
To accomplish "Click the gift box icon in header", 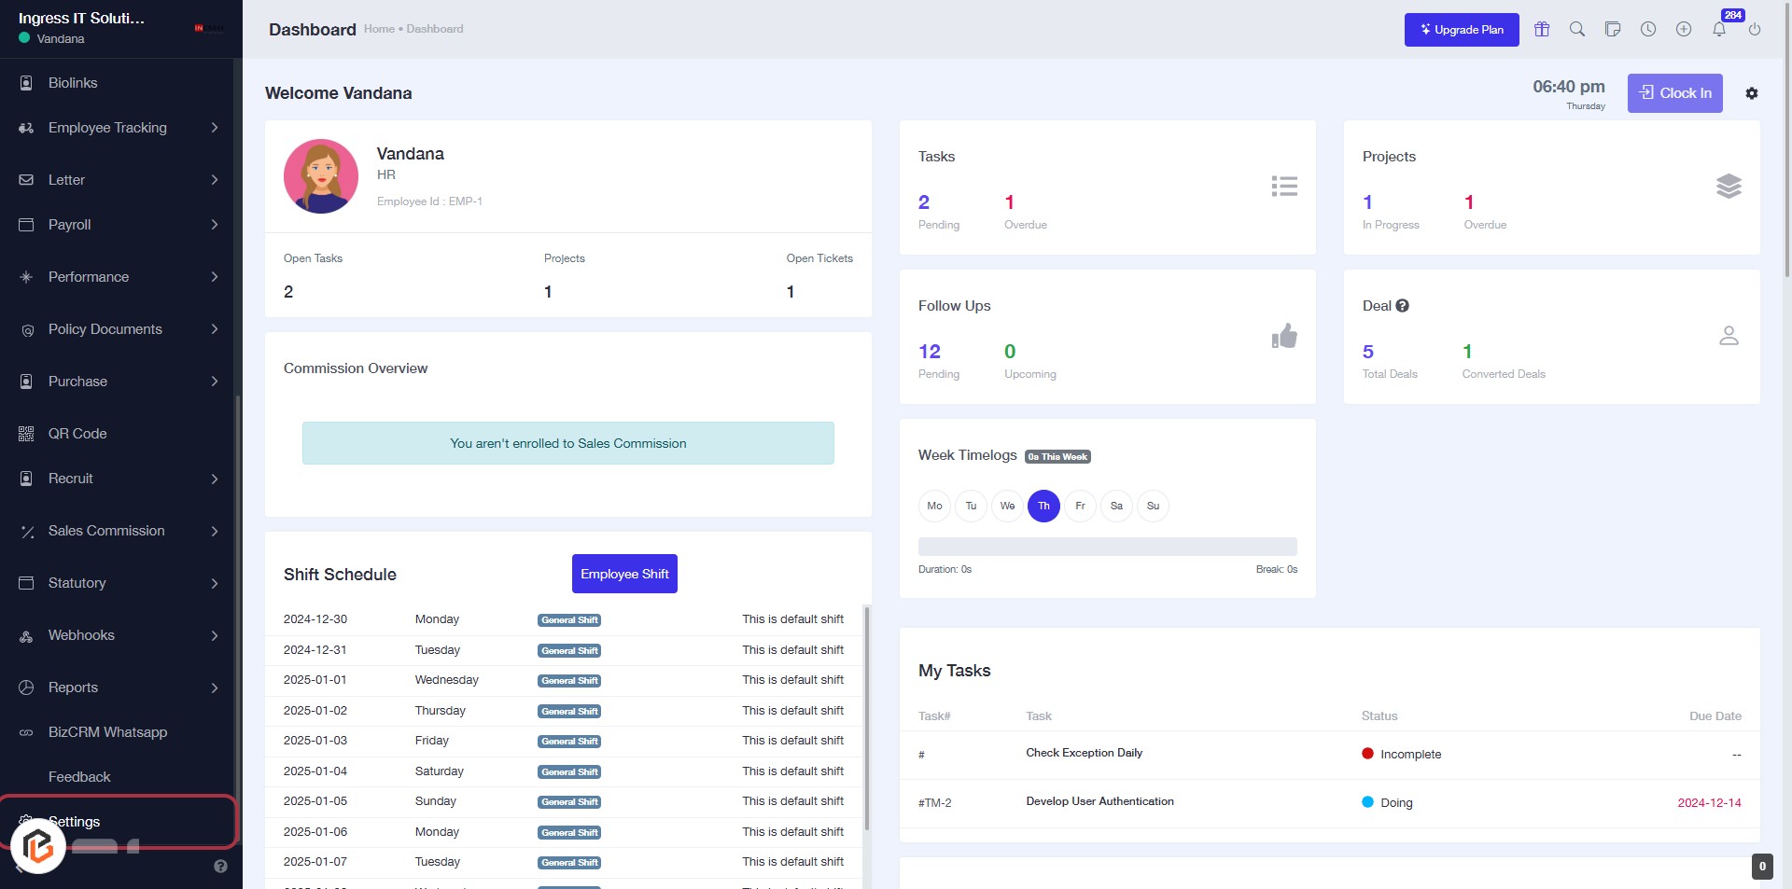I will click(1542, 29).
